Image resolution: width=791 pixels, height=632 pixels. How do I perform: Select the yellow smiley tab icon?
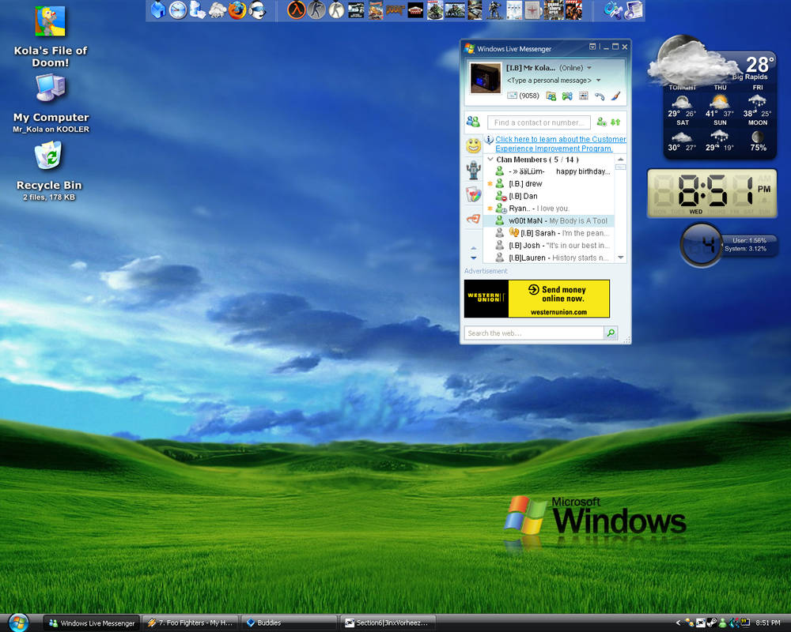(x=473, y=145)
